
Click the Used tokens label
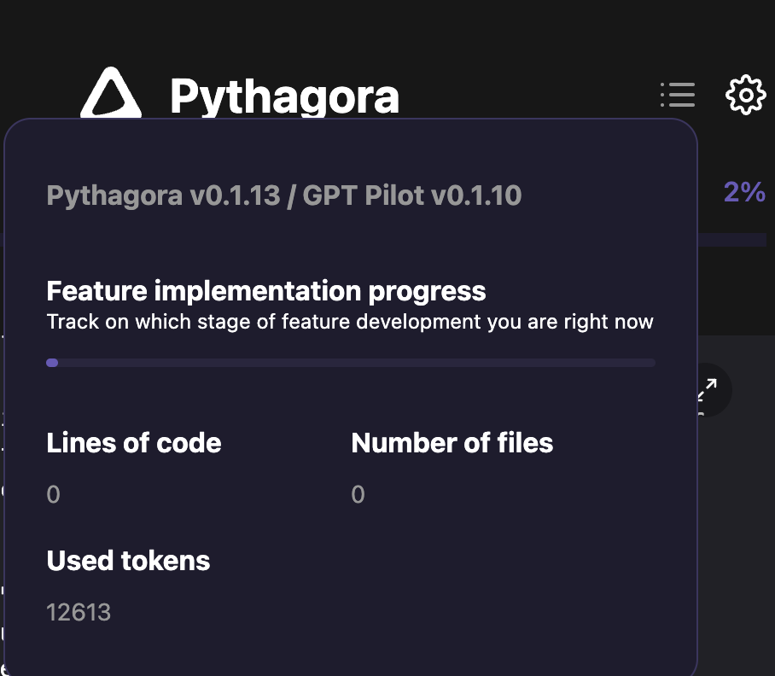129,561
